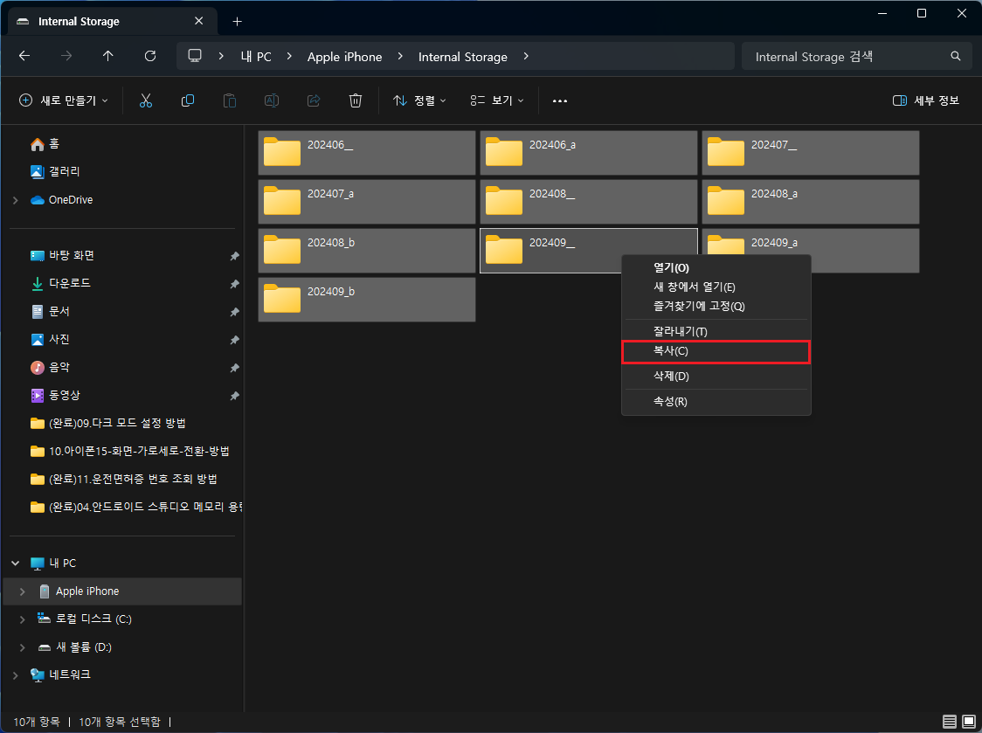Viewport: 982px width, 733px height.
Task: Click Apple iPhone in the address breadcrumb
Action: [344, 57]
